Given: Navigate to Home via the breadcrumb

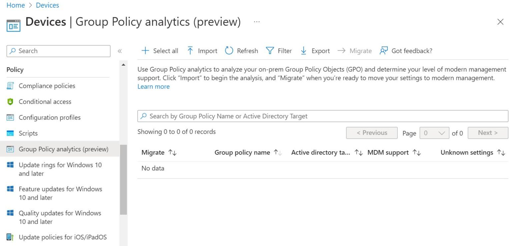Looking at the screenshot, I should pos(15,5).
